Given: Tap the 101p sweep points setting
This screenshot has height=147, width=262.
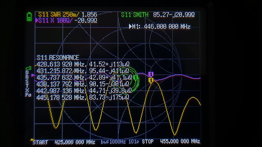Looking at the screenshot, I should (134, 142).
